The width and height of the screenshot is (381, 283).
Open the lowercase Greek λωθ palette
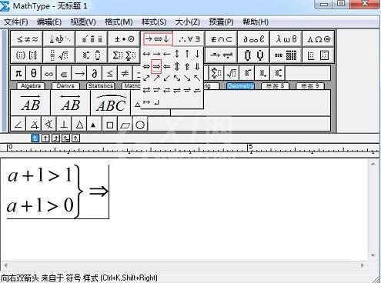[x=286, y=39]
